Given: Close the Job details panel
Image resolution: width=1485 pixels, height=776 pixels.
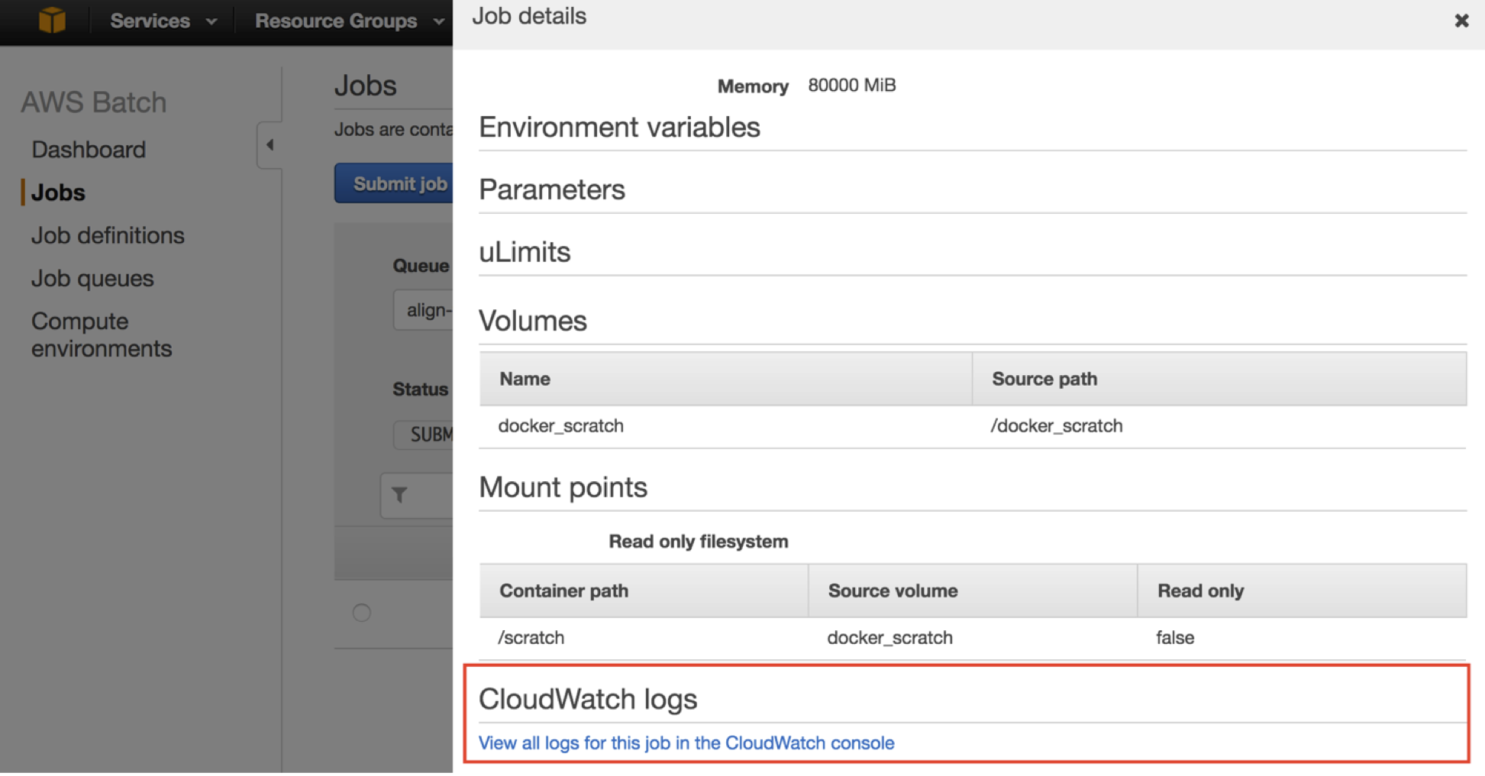Looking at the screenshot, I should click(1461, 21).
